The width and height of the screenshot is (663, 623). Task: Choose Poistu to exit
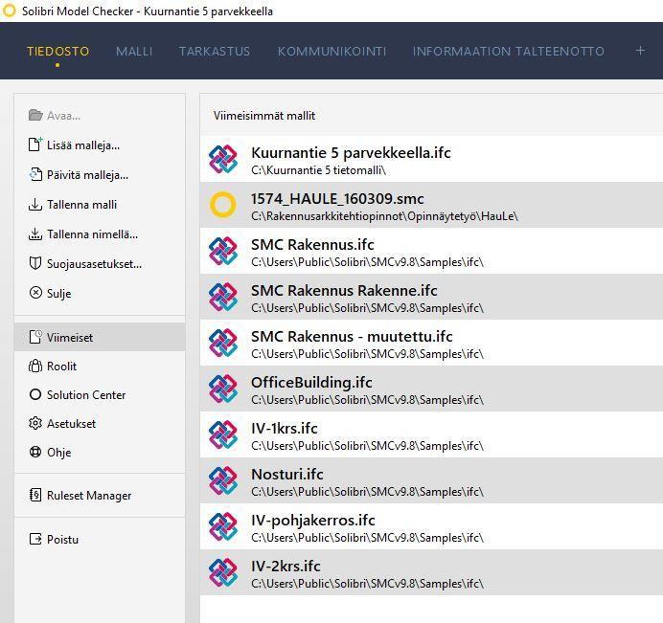tap(100, 540)
